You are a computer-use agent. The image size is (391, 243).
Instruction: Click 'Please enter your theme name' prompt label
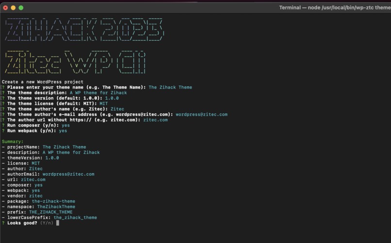pyautogui.click(x=76, y=87)
